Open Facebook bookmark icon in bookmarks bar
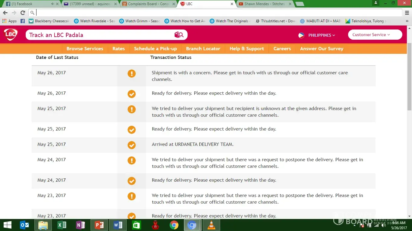This screenshot has height=231, width=412. pyautogui.click(x=23, y=21)
